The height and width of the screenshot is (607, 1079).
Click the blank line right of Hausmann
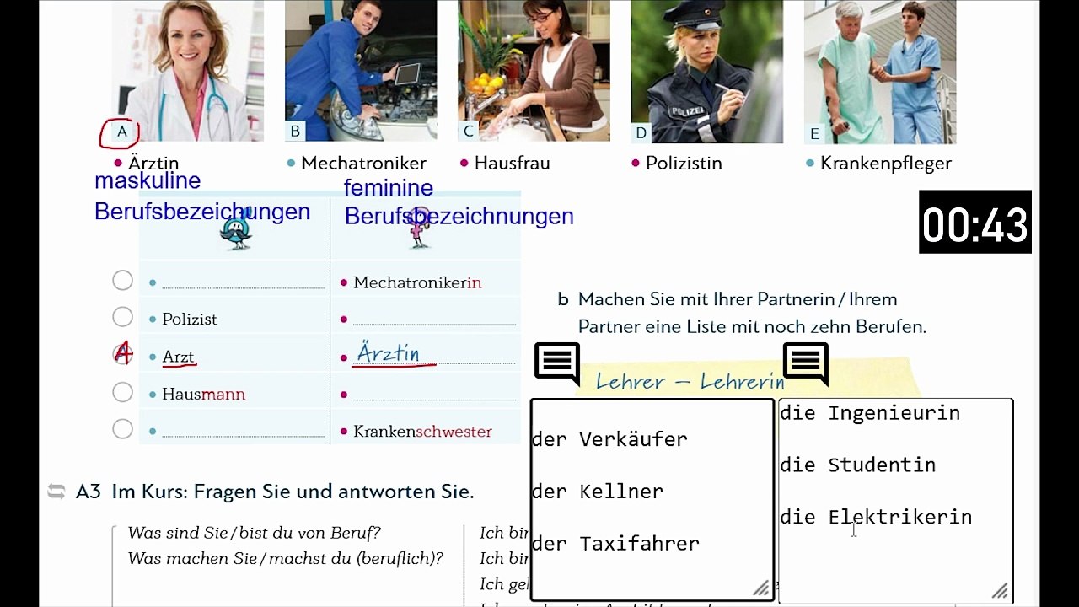(x=434, y=395)
